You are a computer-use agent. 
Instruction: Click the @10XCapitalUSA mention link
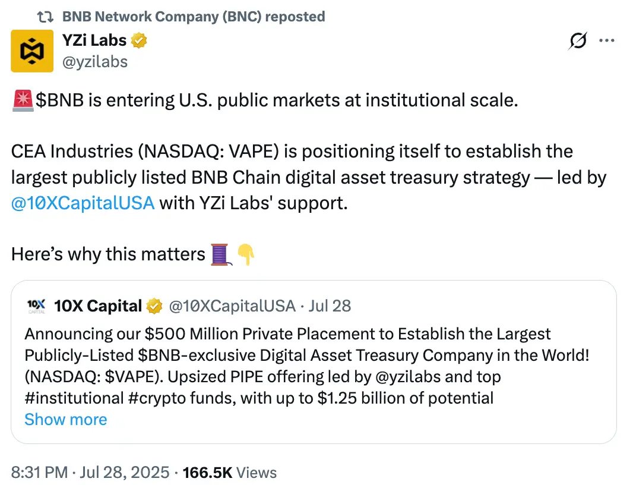(x=83, y=203)
